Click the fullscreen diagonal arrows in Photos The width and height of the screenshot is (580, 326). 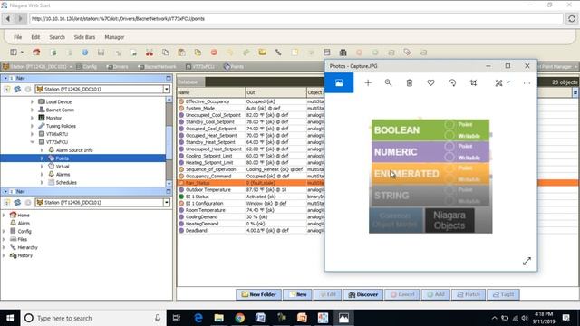527,261
